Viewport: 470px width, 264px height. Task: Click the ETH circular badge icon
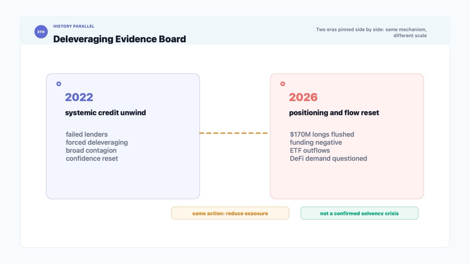pos(41,32)
